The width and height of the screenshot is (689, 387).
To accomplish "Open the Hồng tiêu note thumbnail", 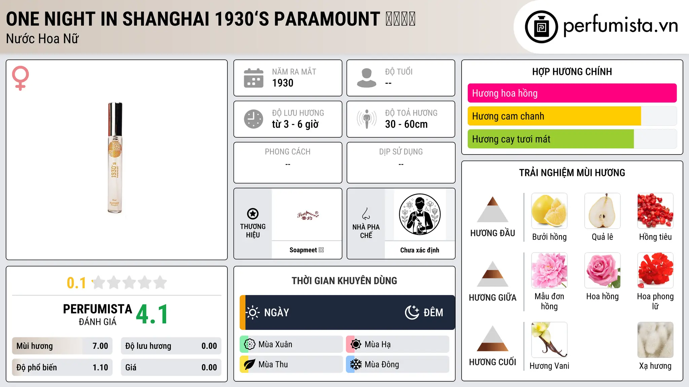I will click(655, 211).
